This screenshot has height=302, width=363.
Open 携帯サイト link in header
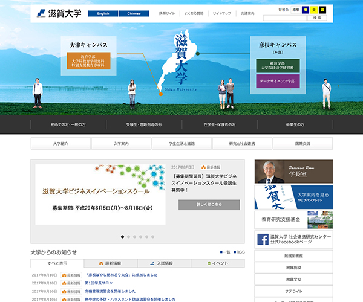pos(167,14)
